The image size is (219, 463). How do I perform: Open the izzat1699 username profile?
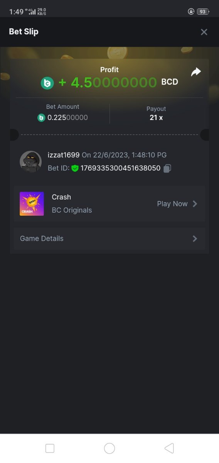(64, 155)
